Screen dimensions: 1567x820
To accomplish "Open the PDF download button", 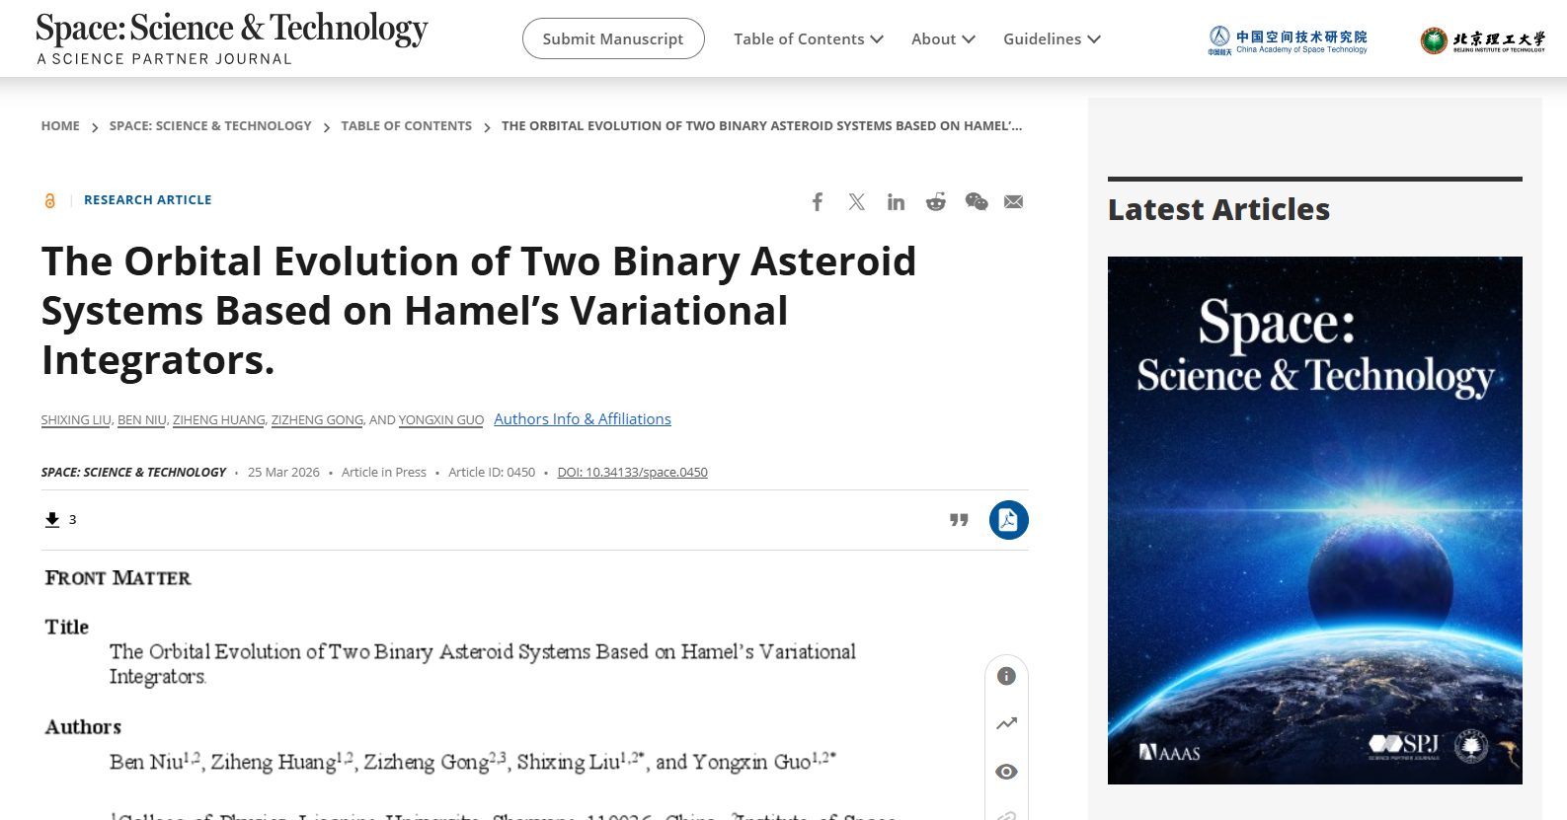I will (x=1008, y=520).
